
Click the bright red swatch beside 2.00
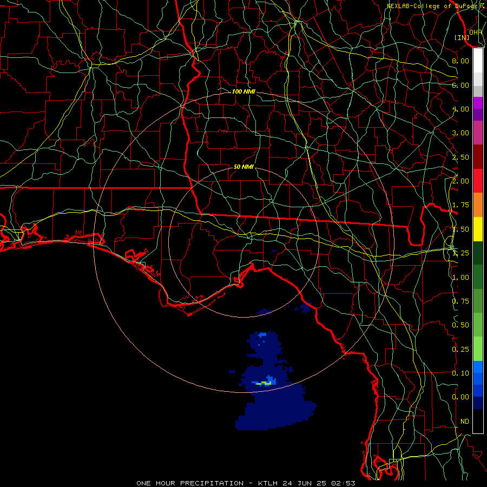pos(478,181)
